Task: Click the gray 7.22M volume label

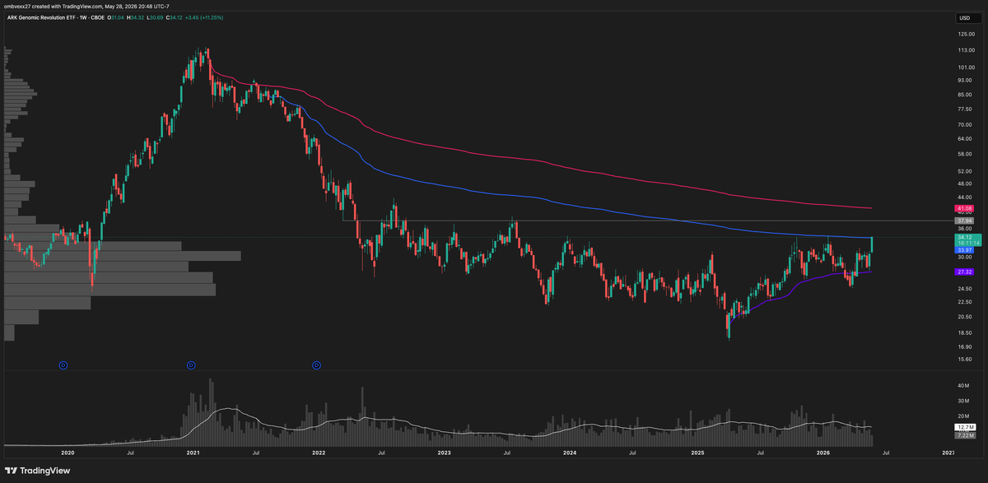Action: coord(964,435)
